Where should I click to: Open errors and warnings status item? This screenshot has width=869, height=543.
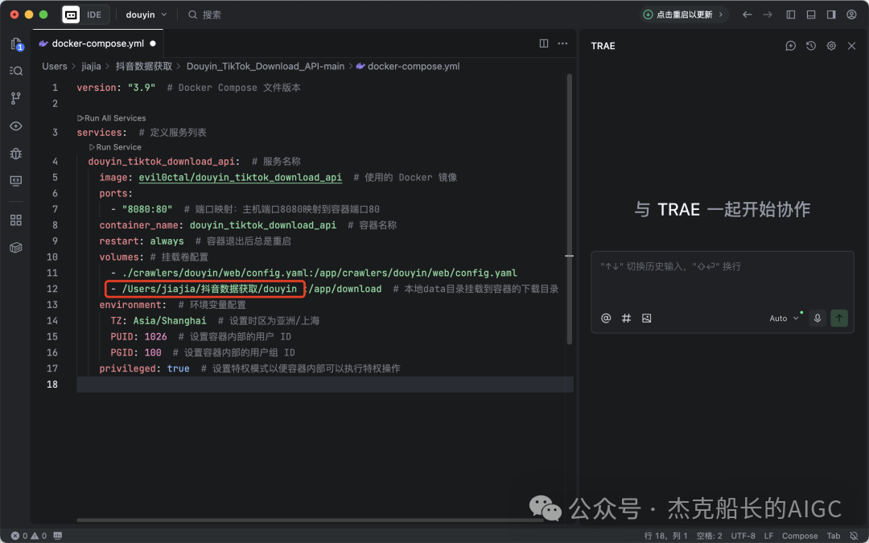[x=29, y=536]
